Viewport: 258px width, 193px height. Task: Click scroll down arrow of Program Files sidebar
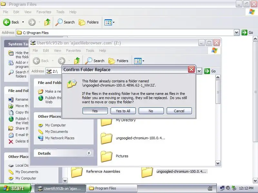pyautogui.click(x=65, y=181)
